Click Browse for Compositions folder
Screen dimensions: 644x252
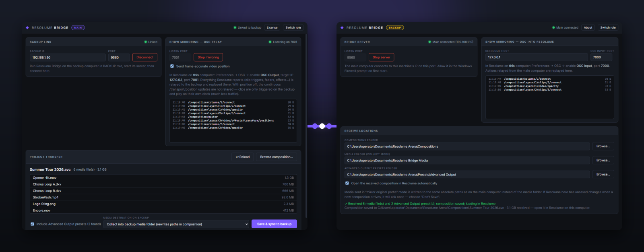click(x=603, y=147)
